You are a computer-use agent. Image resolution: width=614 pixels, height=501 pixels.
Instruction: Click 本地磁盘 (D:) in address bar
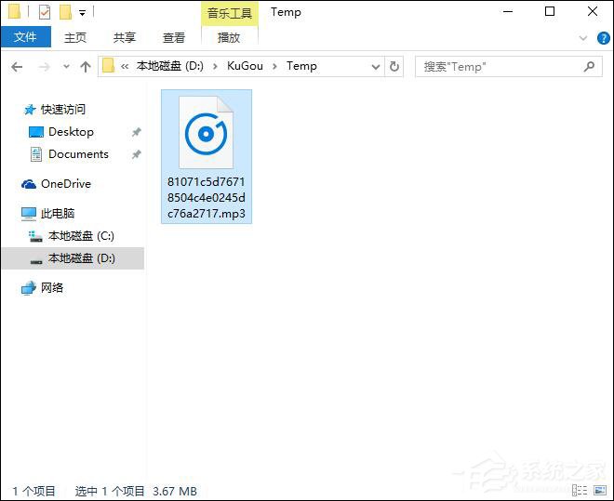click(170, 66)
